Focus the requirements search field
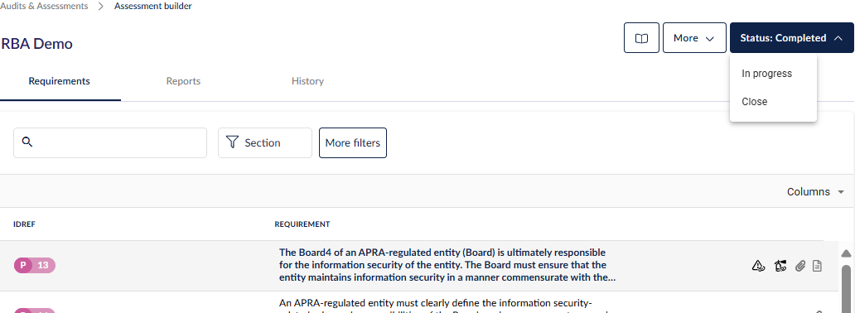 (110, 143)
